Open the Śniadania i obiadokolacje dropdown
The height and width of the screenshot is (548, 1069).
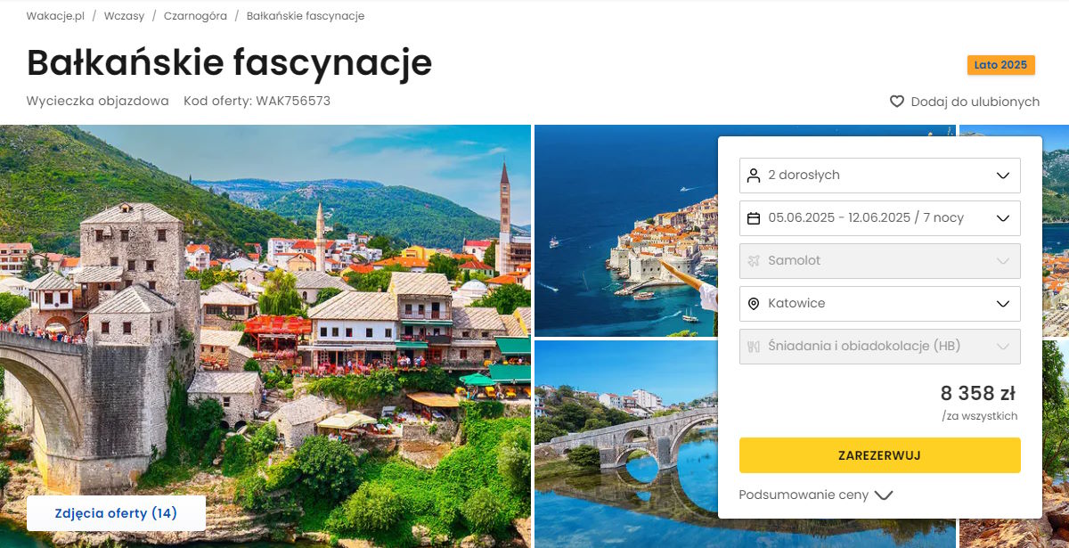(x=880, y=347)
